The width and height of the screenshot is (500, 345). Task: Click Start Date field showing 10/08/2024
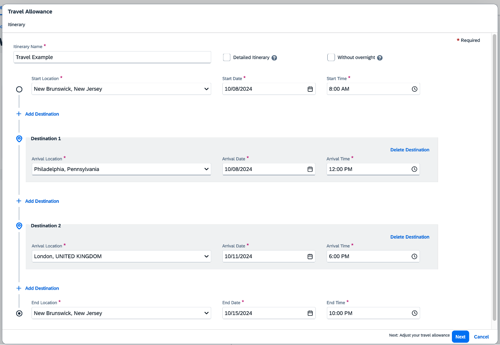[269, 89]
